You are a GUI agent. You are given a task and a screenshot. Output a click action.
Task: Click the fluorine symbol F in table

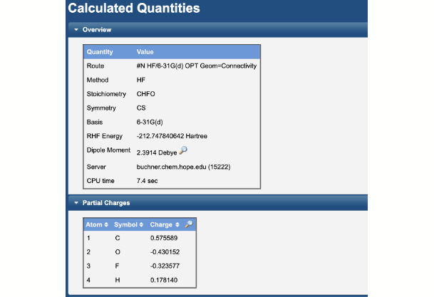pyautogui.click(x=117, y=266)
